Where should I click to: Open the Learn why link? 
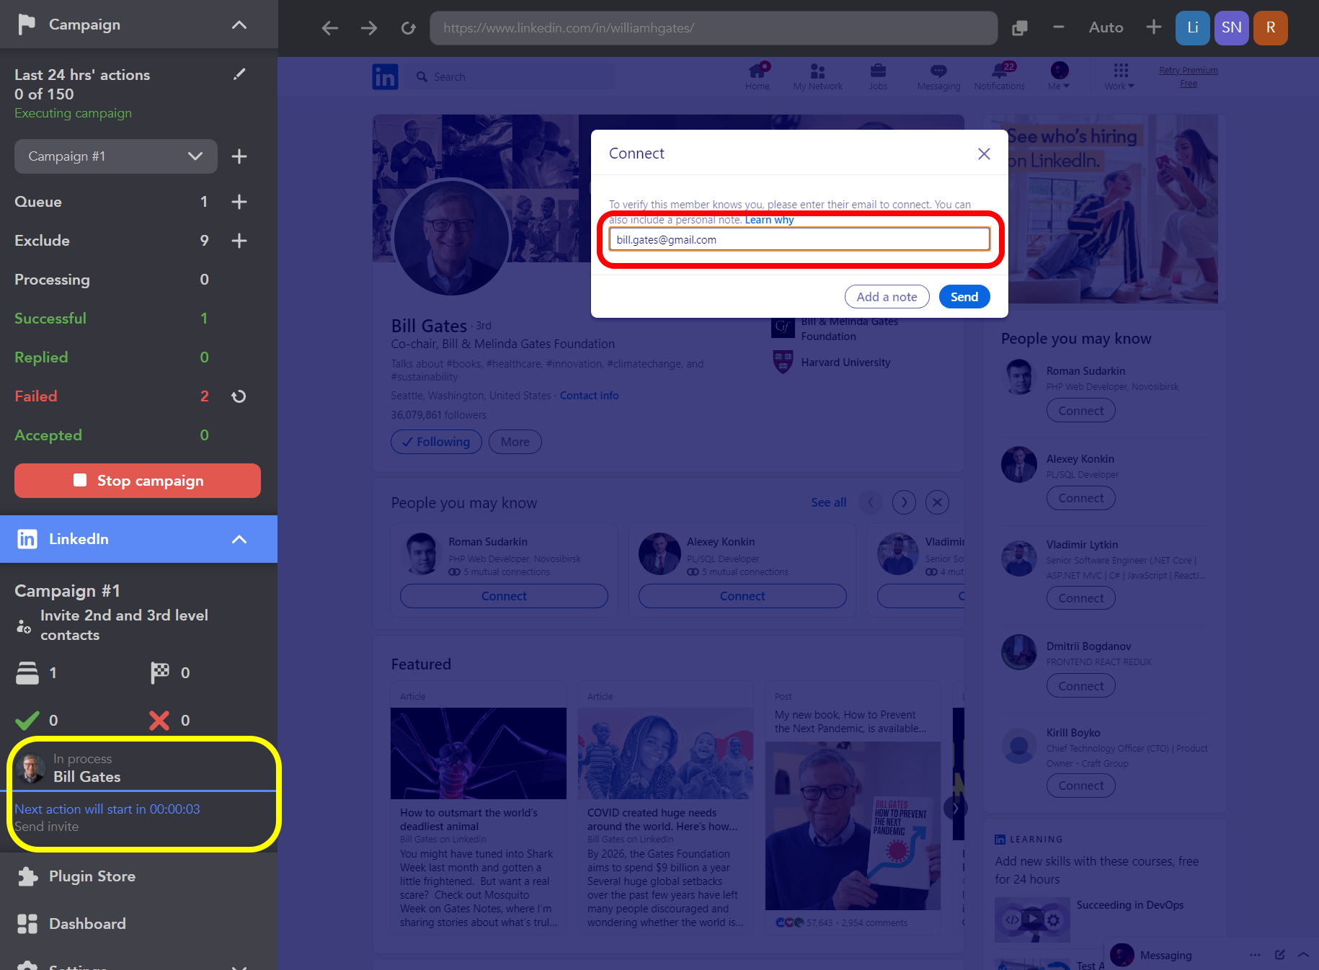tap(769, 220)
